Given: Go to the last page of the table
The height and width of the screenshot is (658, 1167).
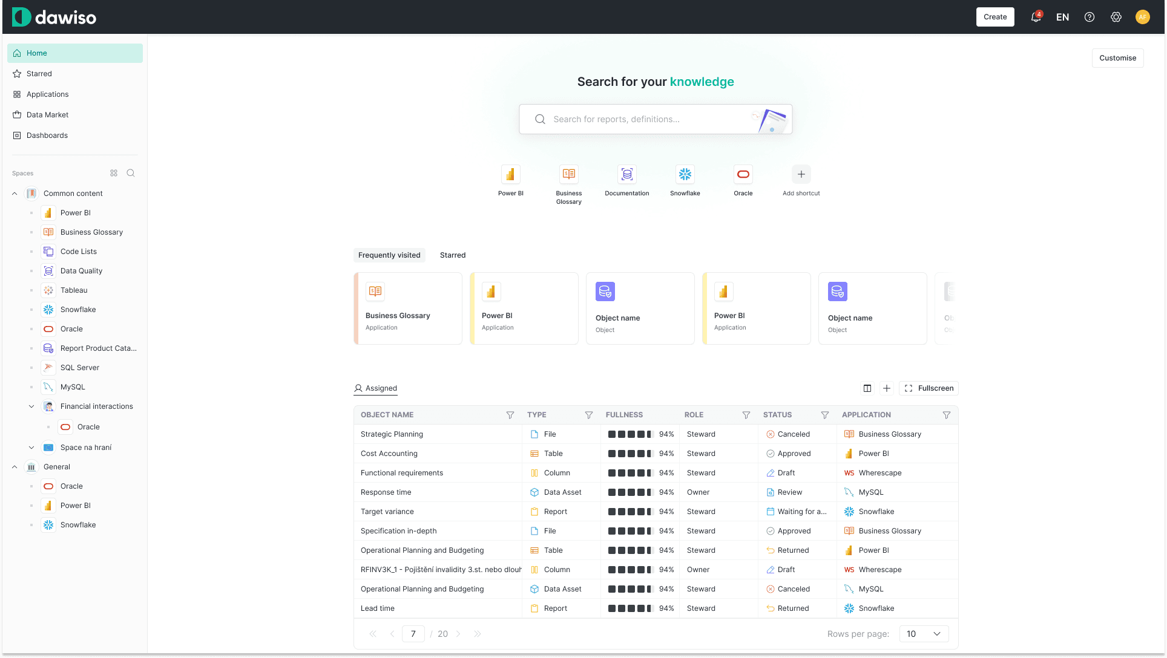Looking at the screenshot, I should [x=478, y=634].
